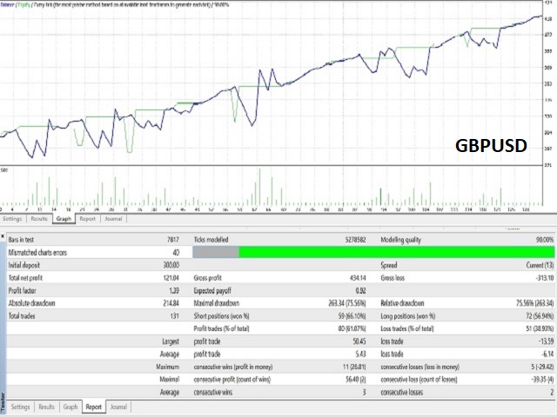Select the maximal drawdown value 263.34 (75.56%)
The width and height of the screenshot is (557, 417).
pos(347,303)
